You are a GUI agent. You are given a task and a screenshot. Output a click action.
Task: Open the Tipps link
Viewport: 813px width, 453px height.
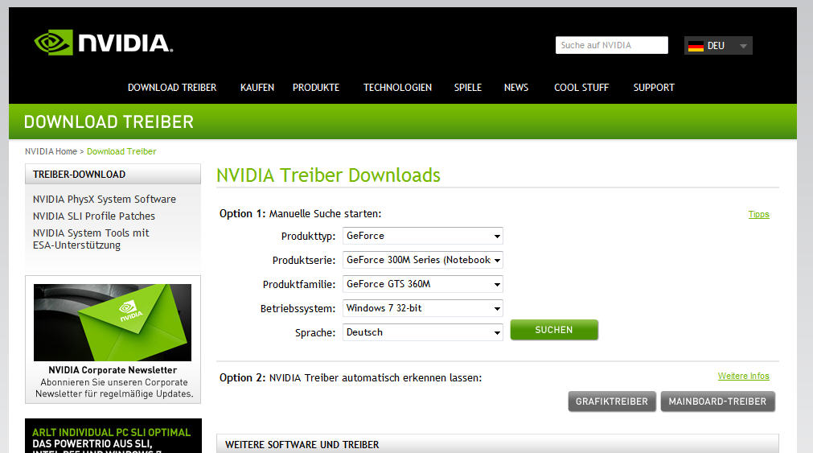(758, 214)
